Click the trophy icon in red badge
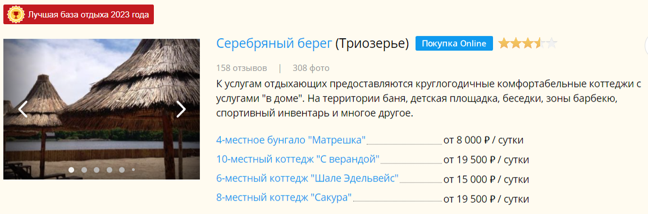648x214 pixels. point(16,15)
